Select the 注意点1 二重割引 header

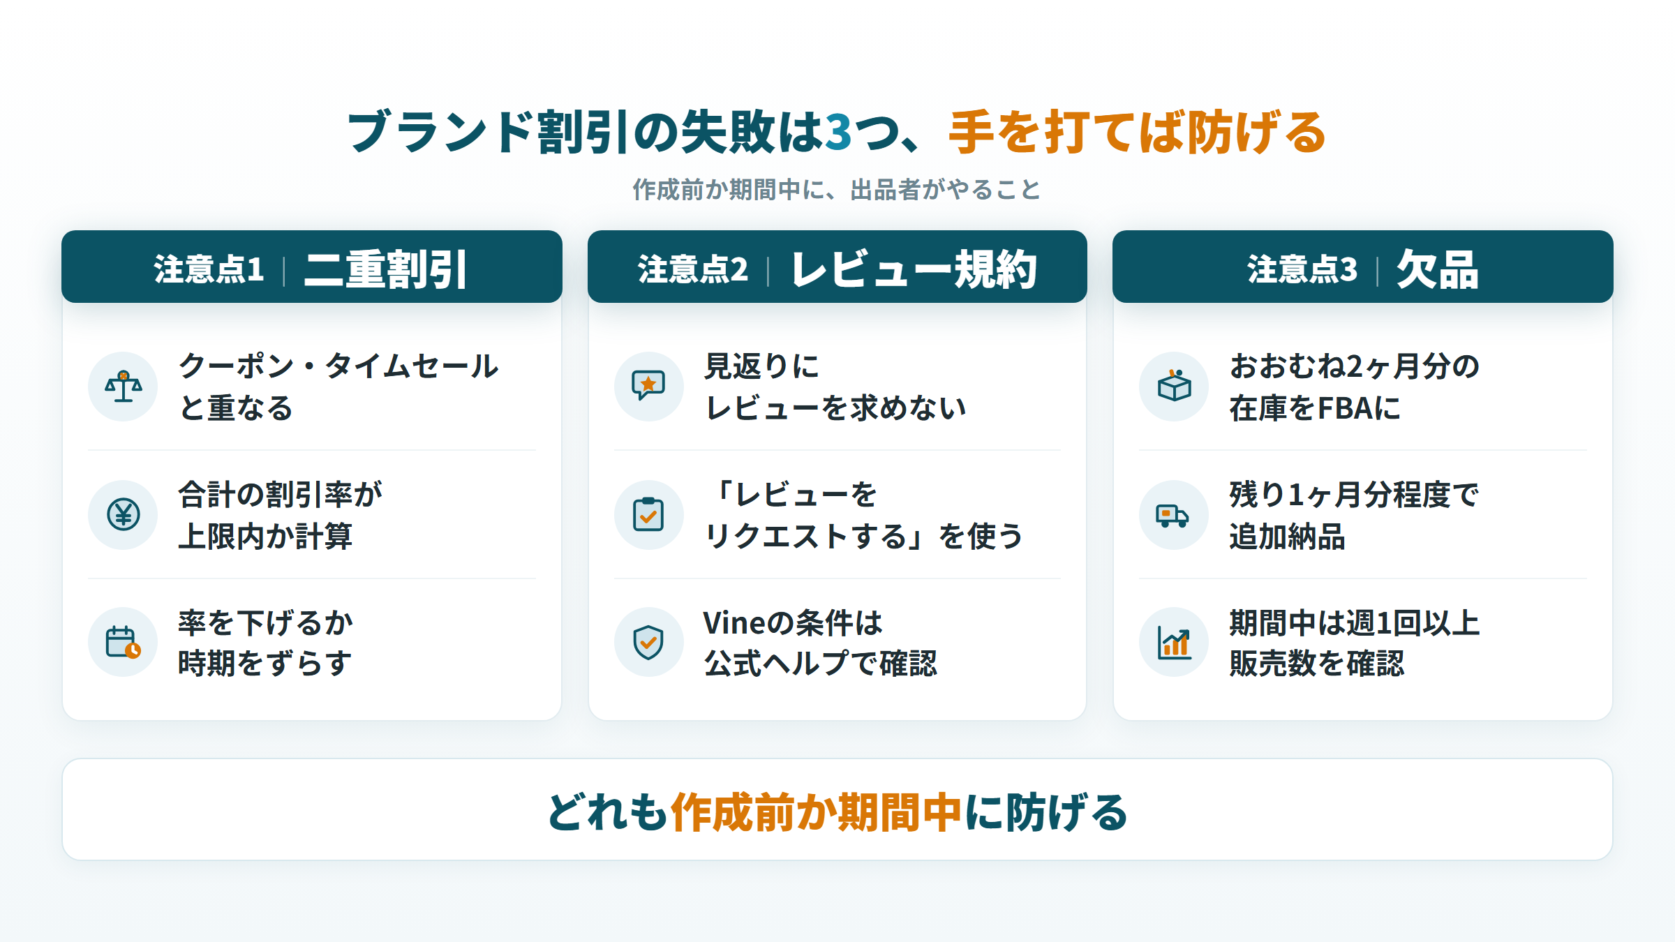click(312, 267)
